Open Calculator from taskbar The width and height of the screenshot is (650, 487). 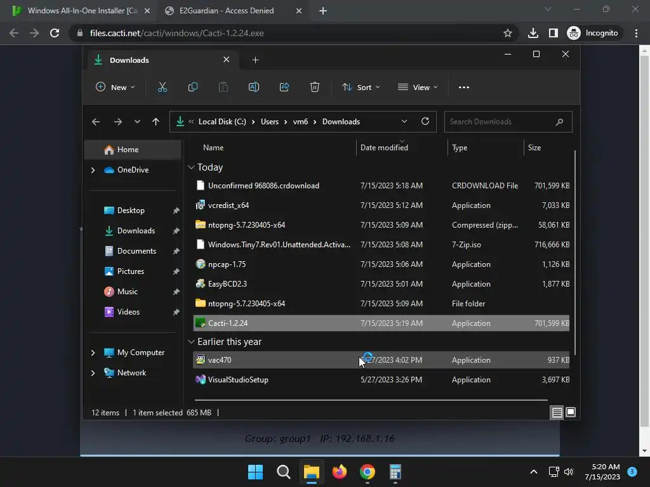395,472
